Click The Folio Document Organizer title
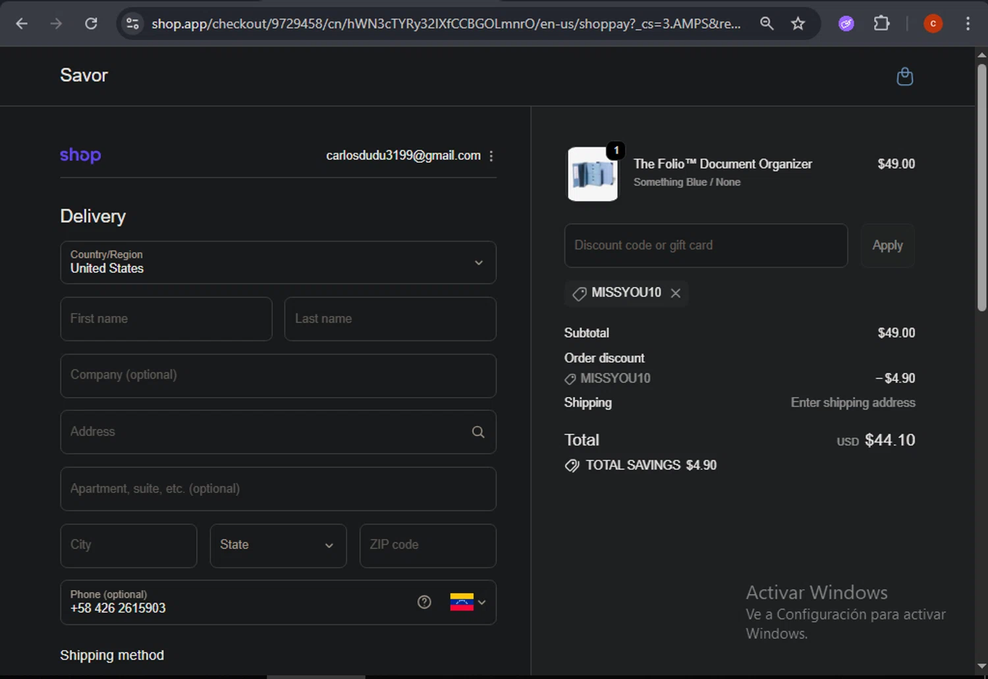This screenshot has width=988, height=679. 723,164
